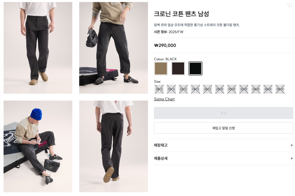Image resolution: width=295 pixels, height=196 pixels.
Task: Choose size 32-R option
Action: tap(244, 89)
